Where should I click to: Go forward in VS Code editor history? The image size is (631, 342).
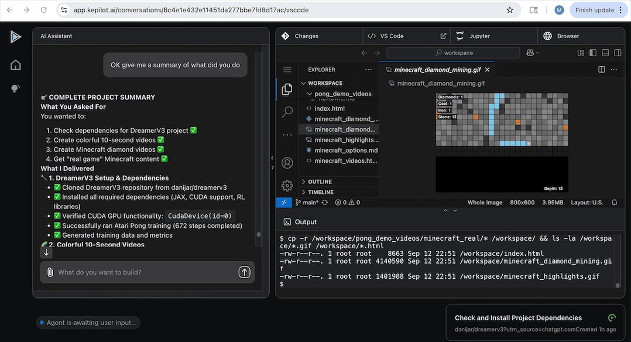click(377, 53)
